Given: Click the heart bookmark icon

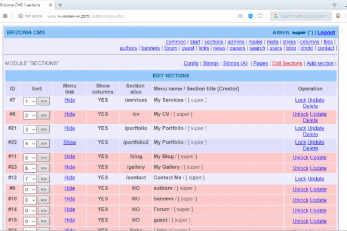Looking at the screenshot, I should (260, 16).
